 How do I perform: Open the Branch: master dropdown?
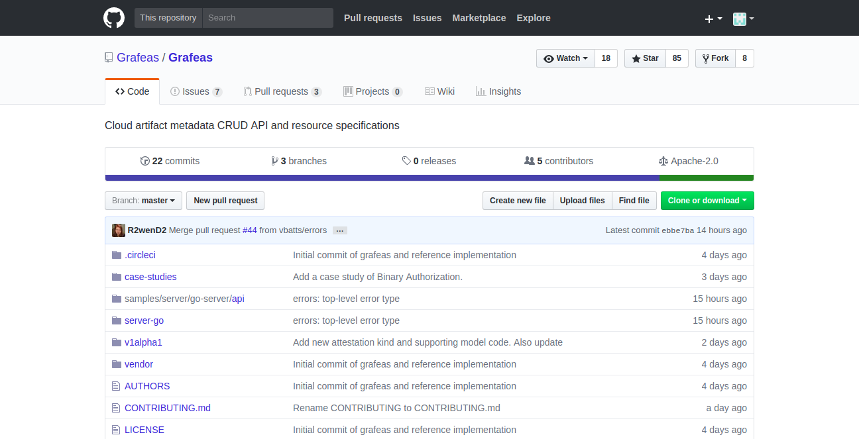point(143,201)
